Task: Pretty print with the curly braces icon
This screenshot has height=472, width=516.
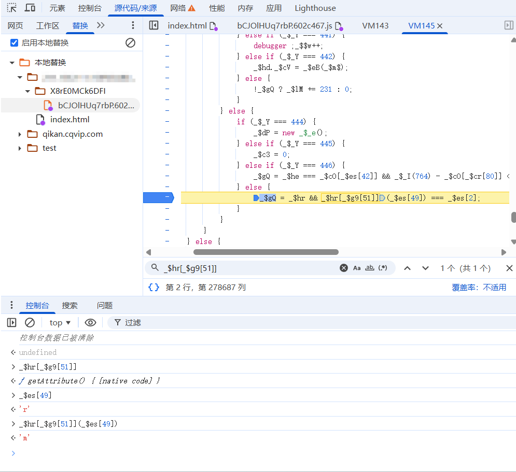Action: coord(154,287)
